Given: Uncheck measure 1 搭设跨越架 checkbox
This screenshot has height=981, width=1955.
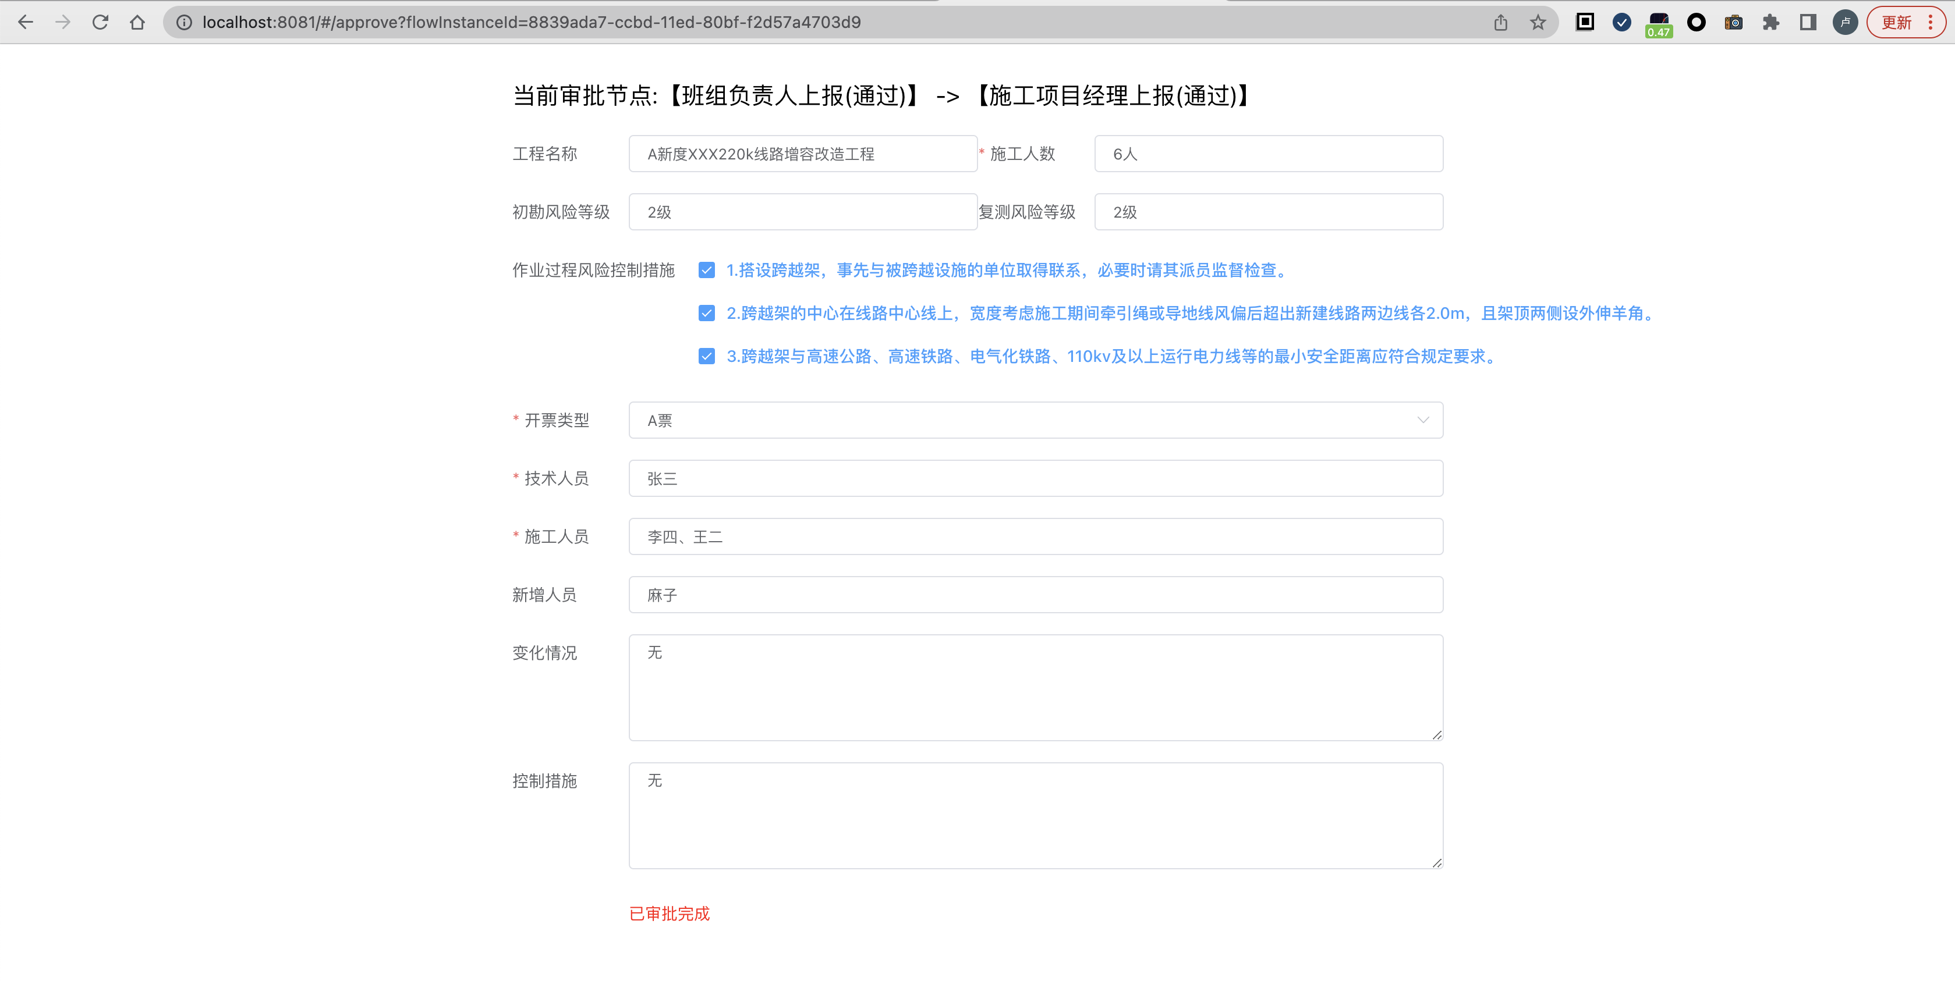Looking at the screenshot, I should pos(707,270).
